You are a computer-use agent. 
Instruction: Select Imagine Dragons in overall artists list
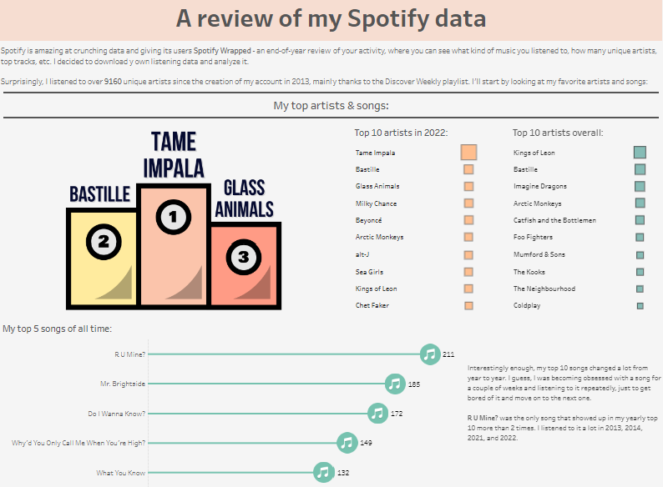(x=539, y=187)
